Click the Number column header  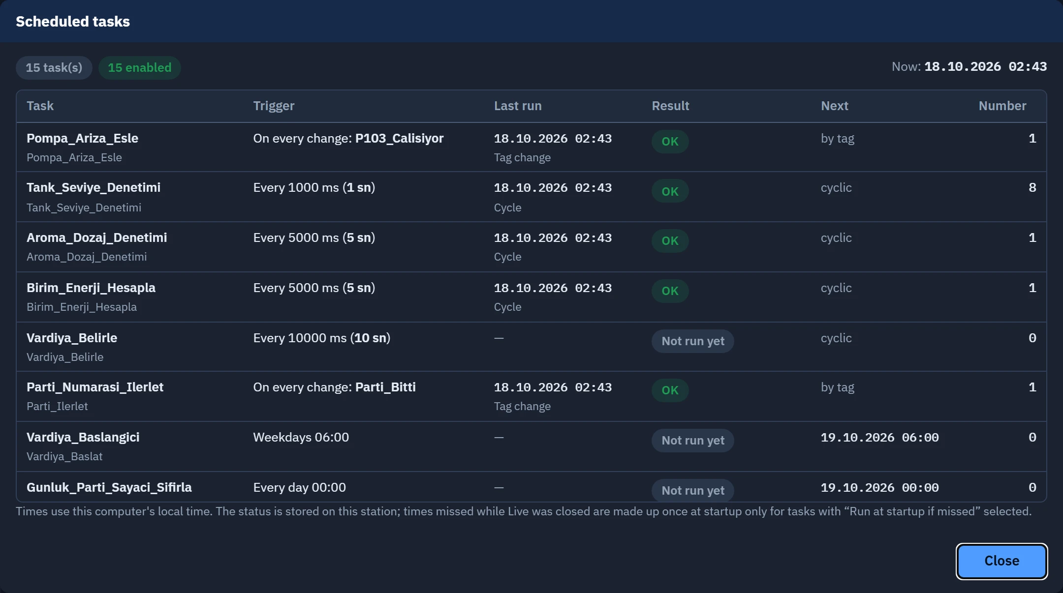(1002, 106)
